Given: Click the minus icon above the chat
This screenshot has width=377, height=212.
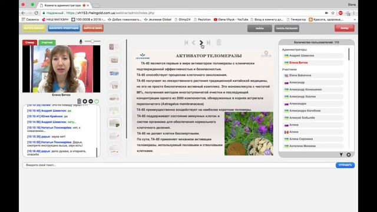Looking at the screenshot, I should click(91, 101).
